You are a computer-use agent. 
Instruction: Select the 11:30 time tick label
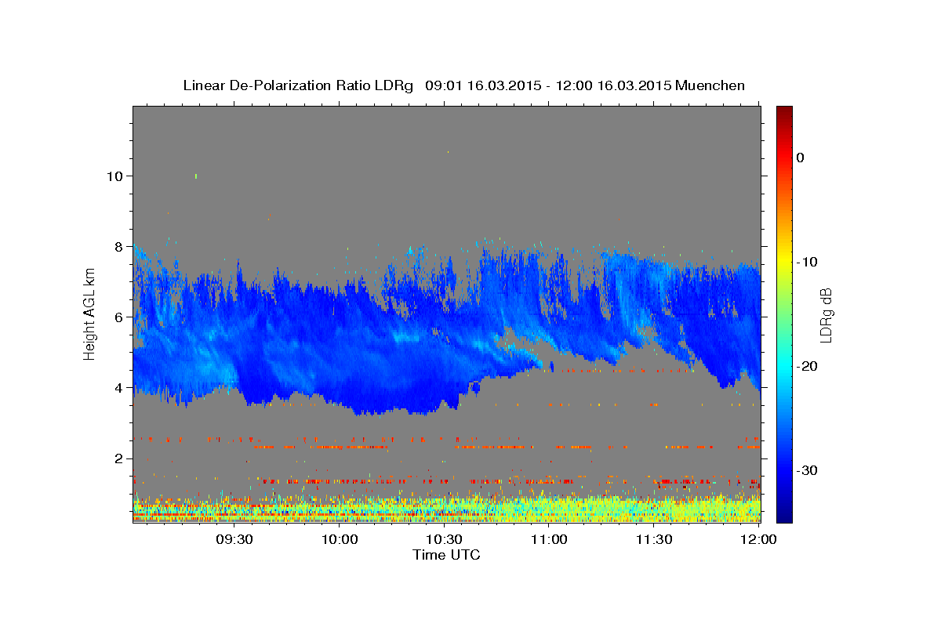point(653,539)
